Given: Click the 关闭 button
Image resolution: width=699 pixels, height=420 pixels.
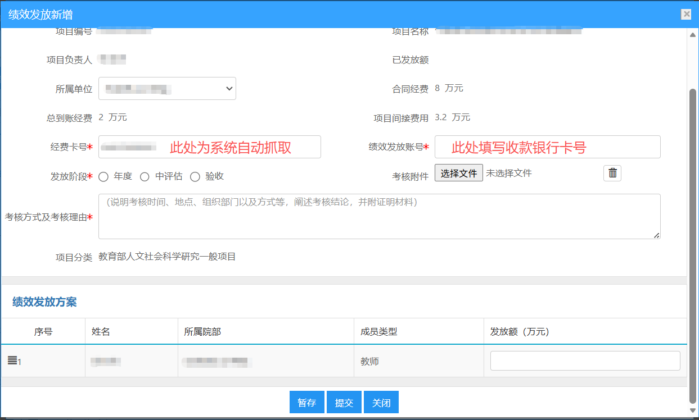Looking at the screenshot, I should point(381,403).
